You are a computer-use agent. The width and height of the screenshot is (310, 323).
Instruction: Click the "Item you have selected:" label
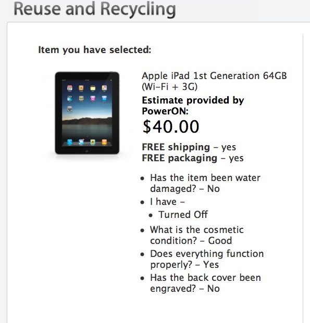pos(95,50)
